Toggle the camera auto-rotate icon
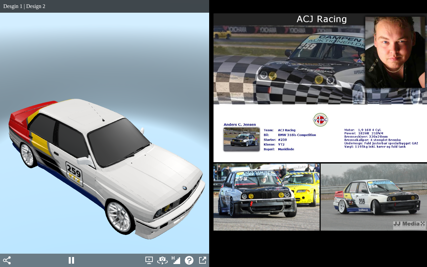Viewport: 427px width, 267px height. 162,260
